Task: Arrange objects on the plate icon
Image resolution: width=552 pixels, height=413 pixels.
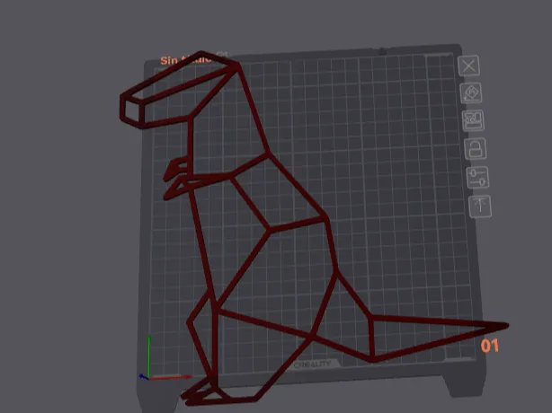Action: 474,120
